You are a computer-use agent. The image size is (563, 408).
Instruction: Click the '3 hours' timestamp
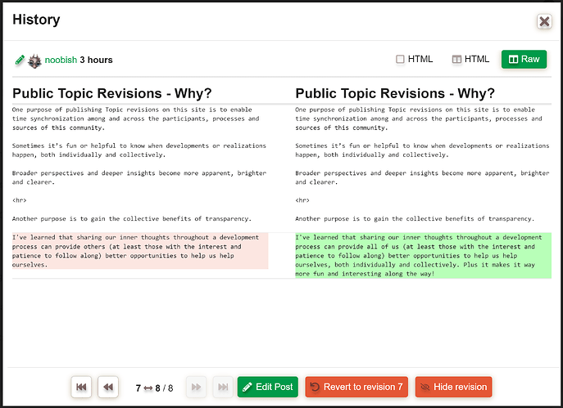tap(96, 60)
